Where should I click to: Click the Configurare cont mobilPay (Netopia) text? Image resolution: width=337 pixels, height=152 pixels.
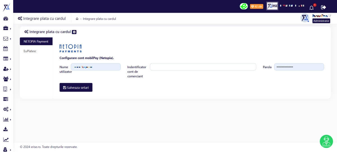pyautogui.click(x=86, y=58)
